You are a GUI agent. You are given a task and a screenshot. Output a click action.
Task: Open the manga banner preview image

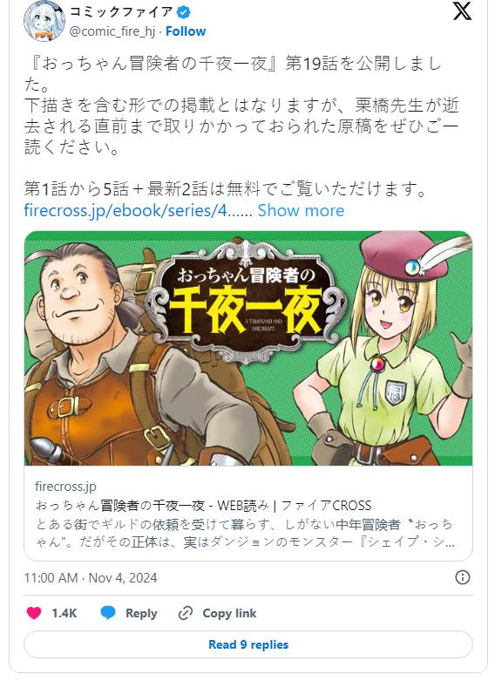tap(248, 348)
